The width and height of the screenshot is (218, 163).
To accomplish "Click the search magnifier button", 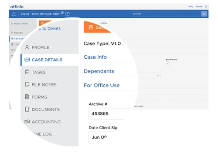I will pyautogui.click(x=204, y=14).
